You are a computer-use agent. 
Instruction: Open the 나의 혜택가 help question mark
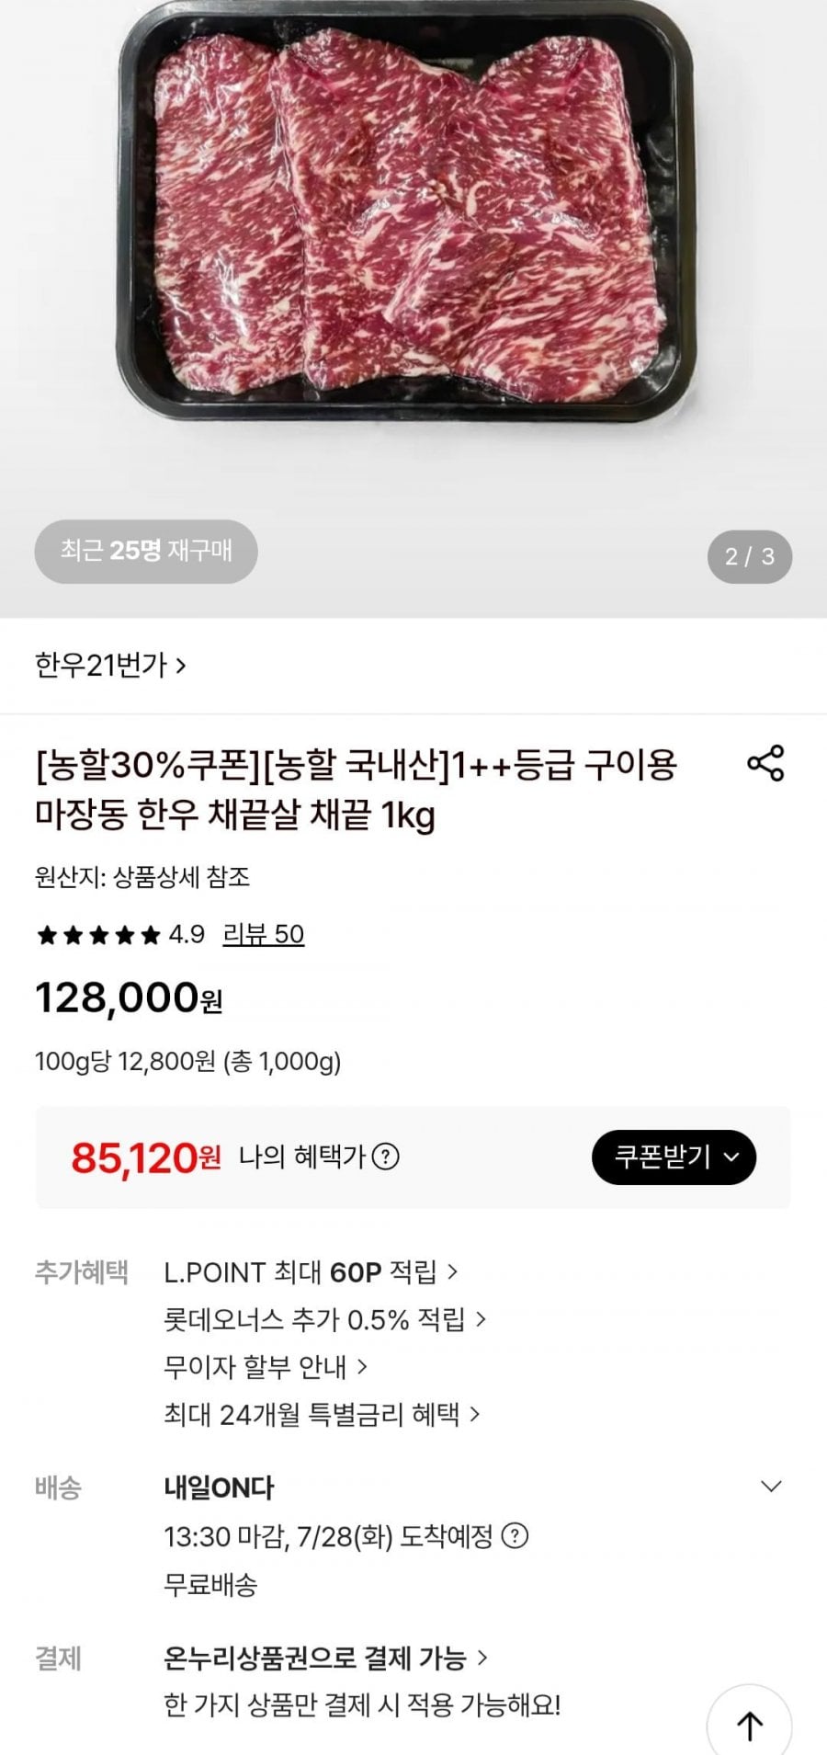pos(385,1157)
